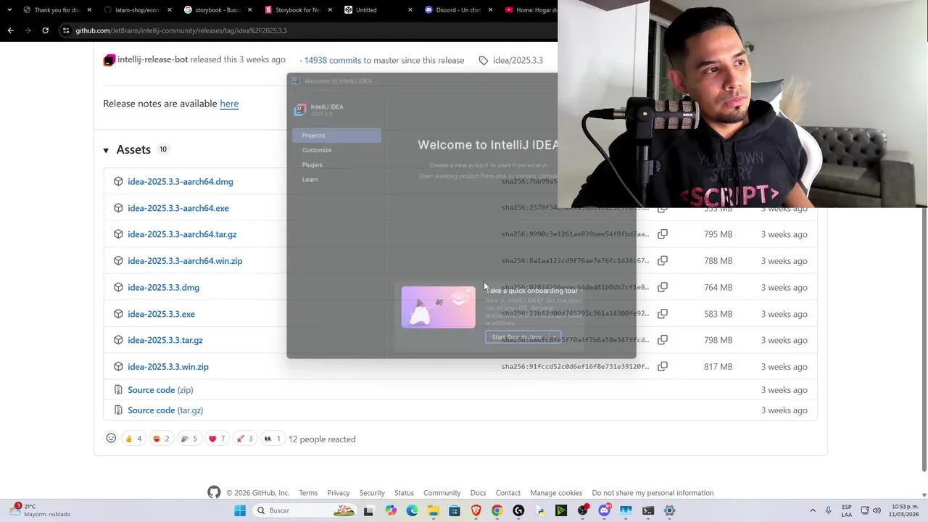Click the intellij-release-bot avatar
The height and width of the screenshot is (522, 928).
pos(109,60)
